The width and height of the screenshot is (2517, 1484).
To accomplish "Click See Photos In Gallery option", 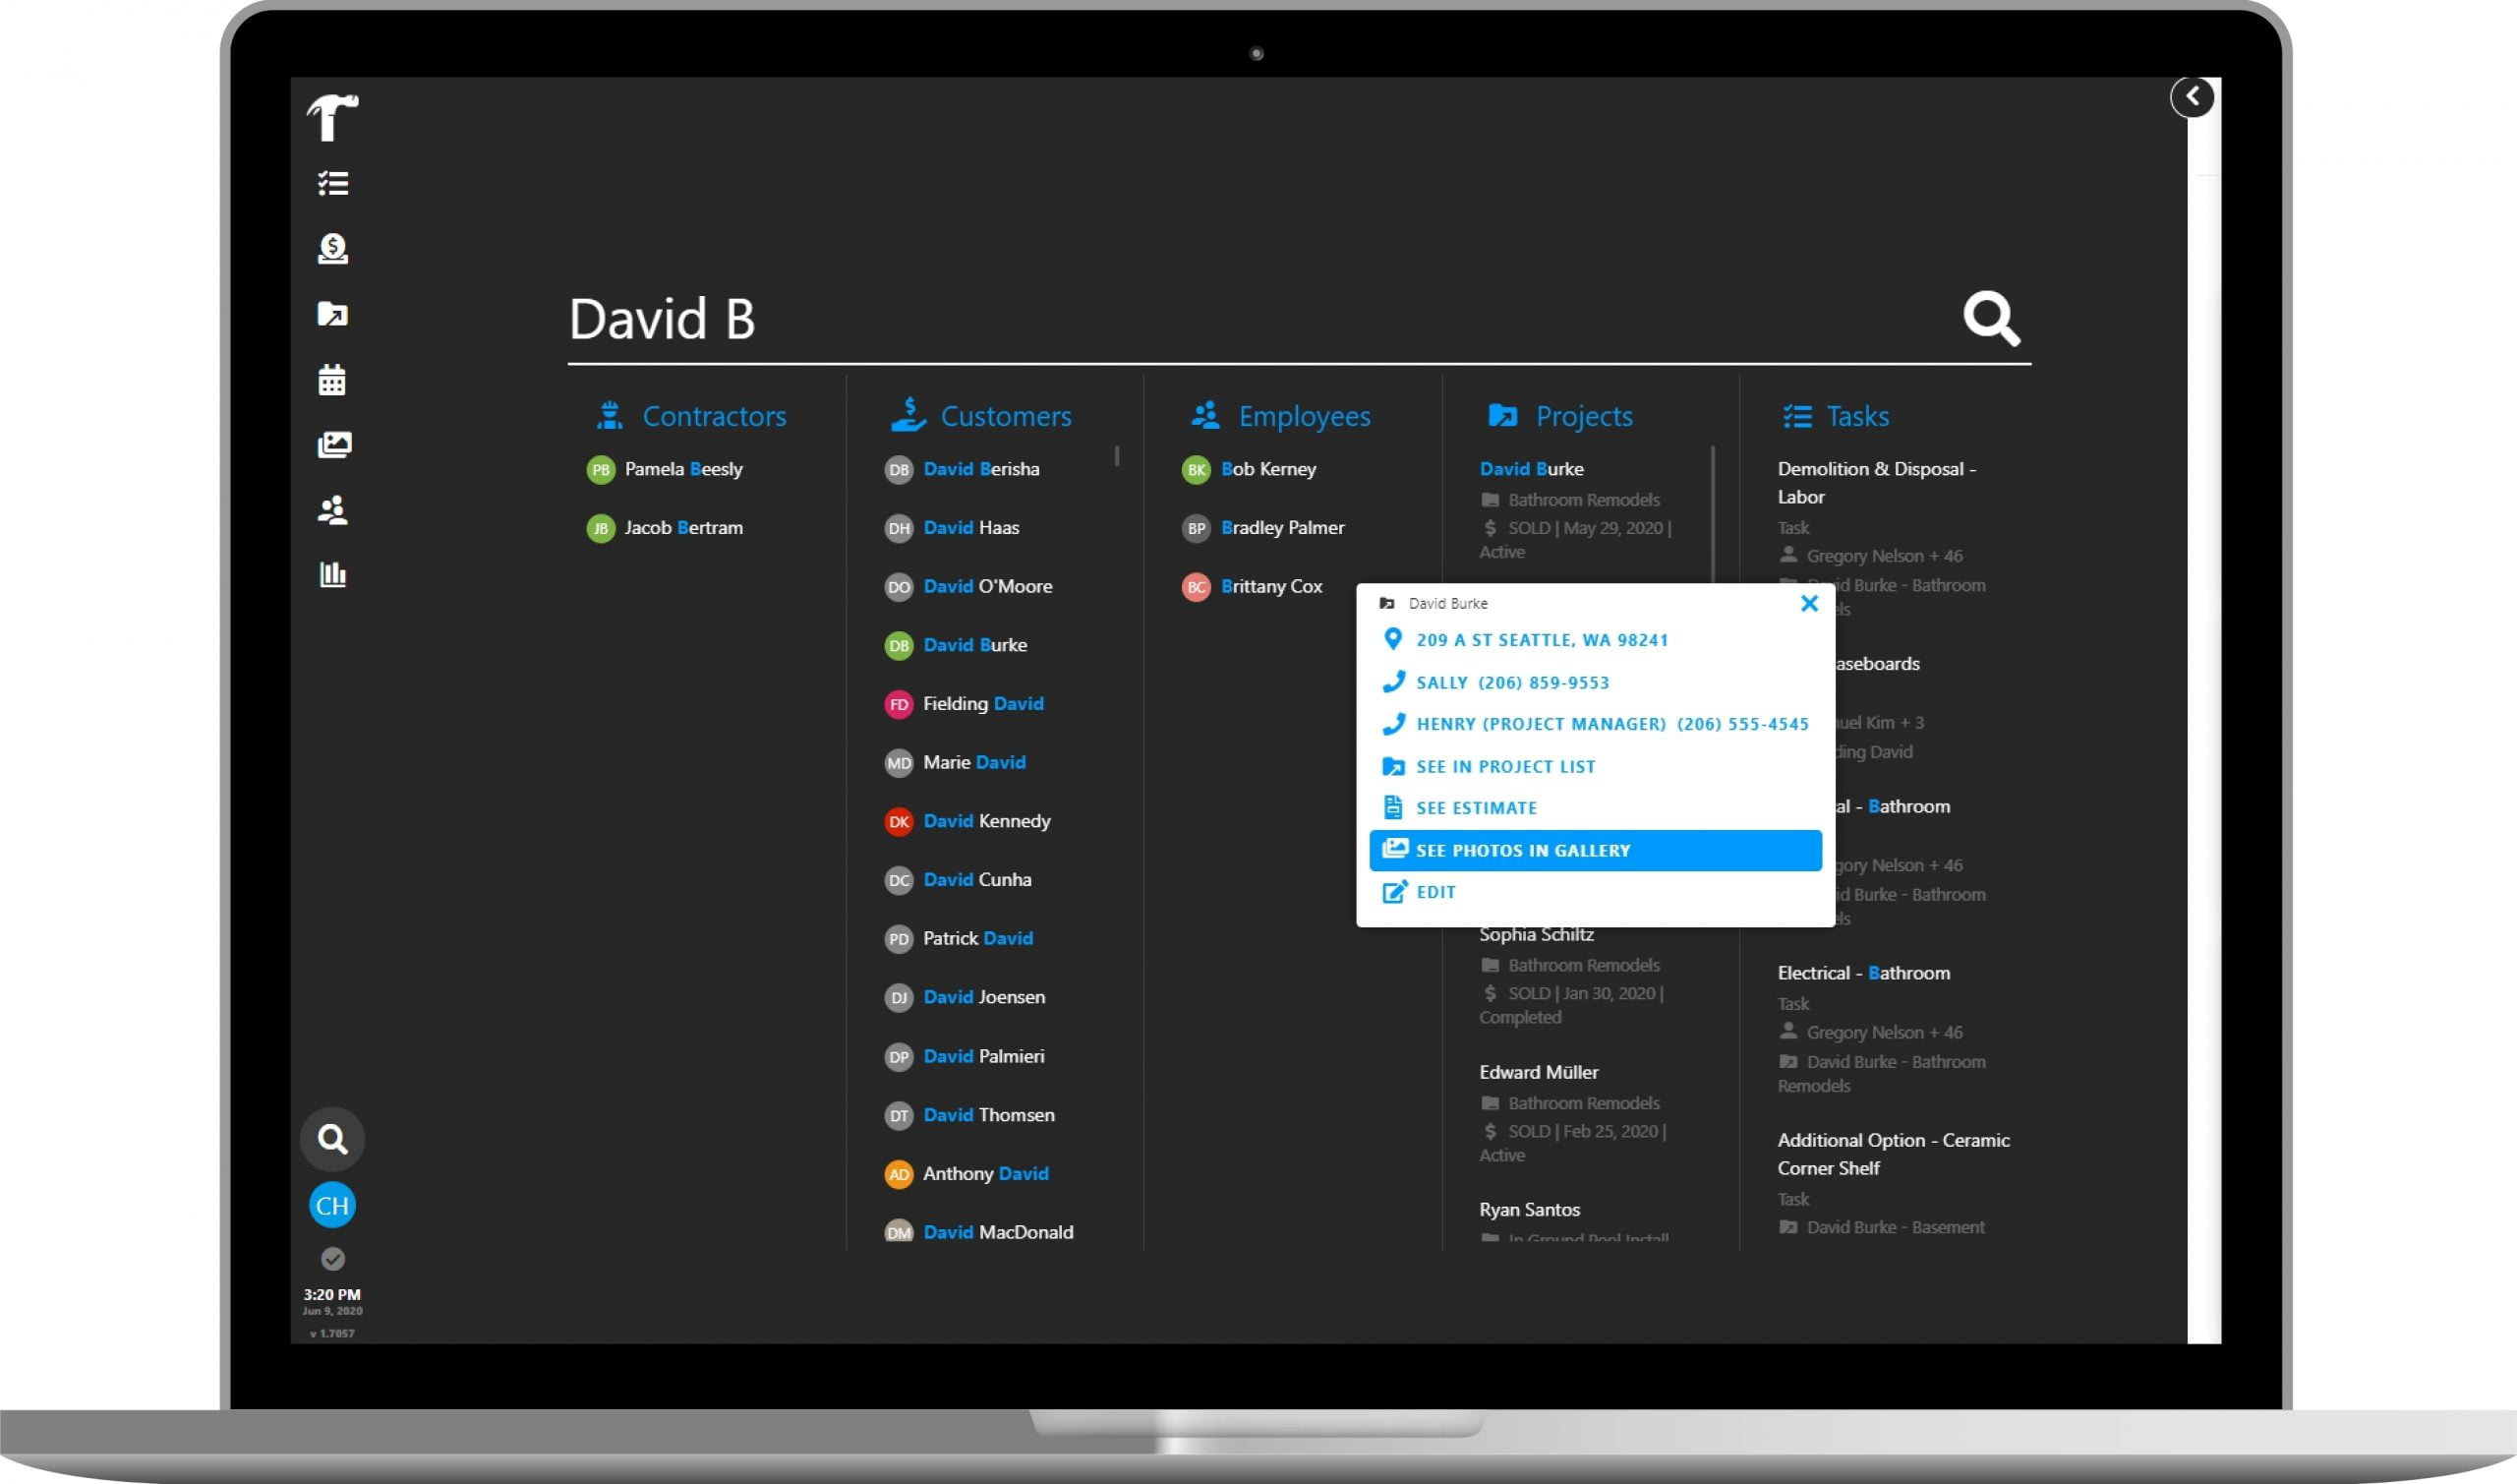I will coord(1593,848).
